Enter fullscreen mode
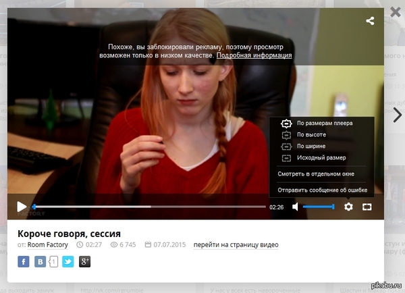This screenshot has width=405, height=293. (x=367, y=207)
